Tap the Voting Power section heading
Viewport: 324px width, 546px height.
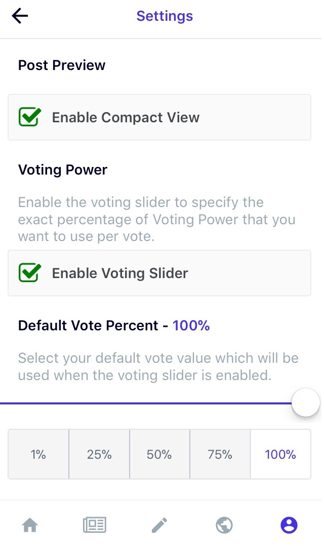coord(62,170)
